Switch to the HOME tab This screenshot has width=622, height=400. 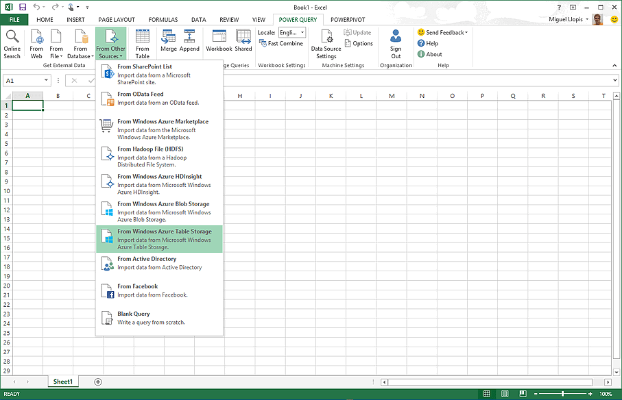click(45, 19)
